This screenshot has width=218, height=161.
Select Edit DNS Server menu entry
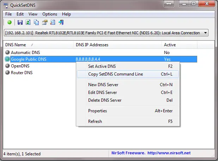click(x=128, y=93)
